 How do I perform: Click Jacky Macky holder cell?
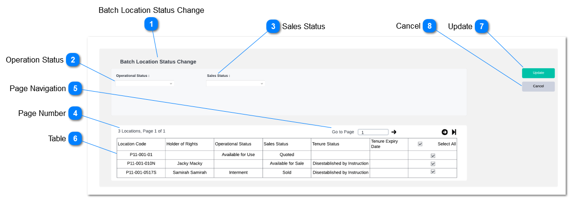click(x=190, y=164)
